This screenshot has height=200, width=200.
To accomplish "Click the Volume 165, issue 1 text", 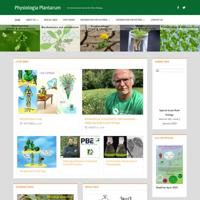I will [169, 119].
